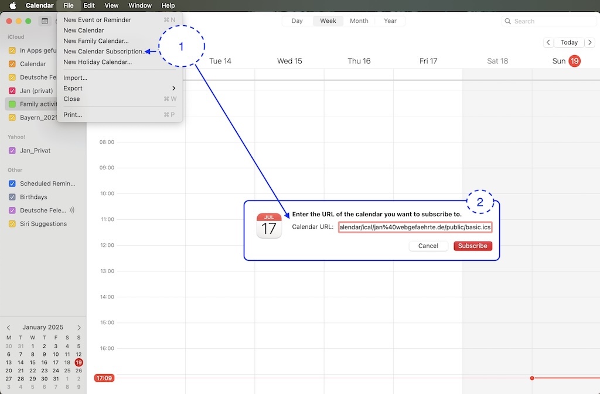
Task: Open the Calendar app menu
Action: pos(39,5)
